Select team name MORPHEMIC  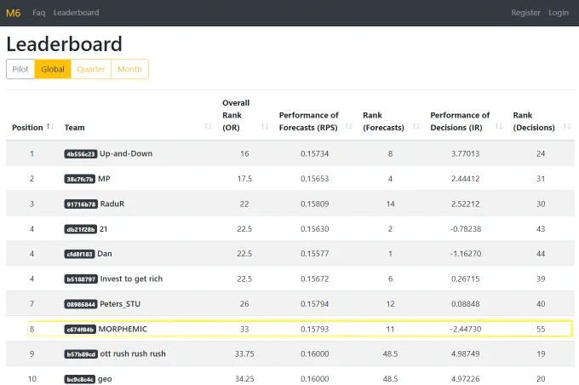point(123,329)
